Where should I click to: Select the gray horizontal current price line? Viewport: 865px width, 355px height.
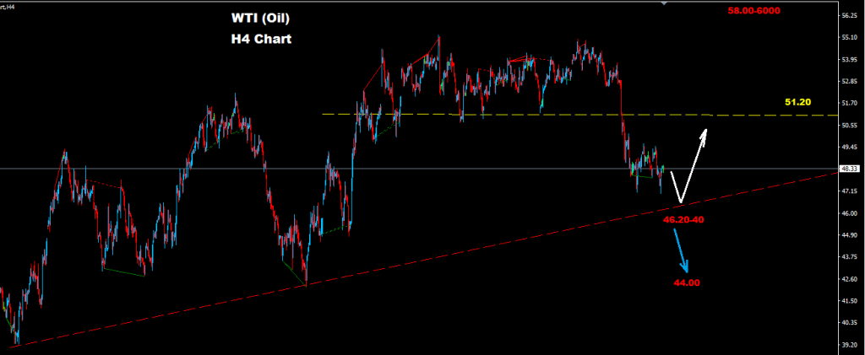(419, 169)
